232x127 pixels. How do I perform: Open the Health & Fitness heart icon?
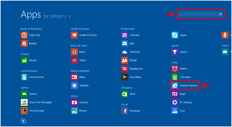tap(74, 35)
